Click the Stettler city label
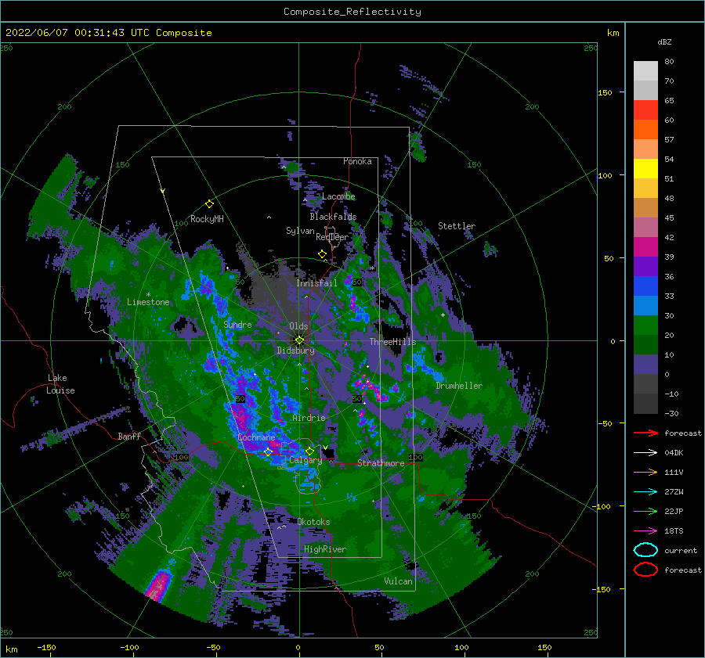705x658 pixels. 457,226
